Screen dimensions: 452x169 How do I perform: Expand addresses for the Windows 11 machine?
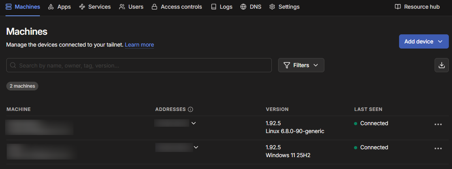(x=196, y=147)
